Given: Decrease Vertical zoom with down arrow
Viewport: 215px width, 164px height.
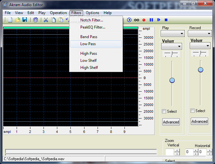Looking at the screenshot, I should coord(177,154).
